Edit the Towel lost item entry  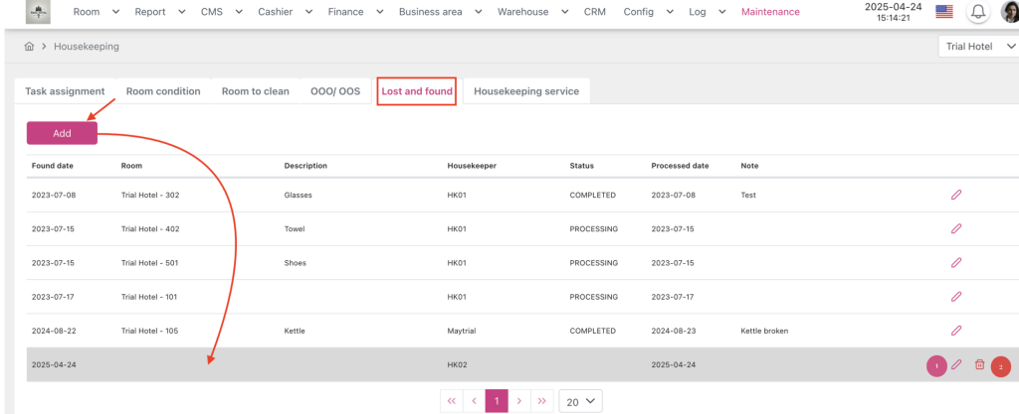pos(955,228)
